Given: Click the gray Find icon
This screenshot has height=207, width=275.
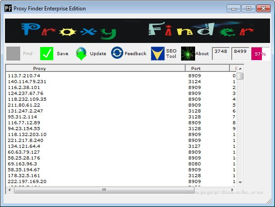Looking at the screenshot, I should 14,53.
